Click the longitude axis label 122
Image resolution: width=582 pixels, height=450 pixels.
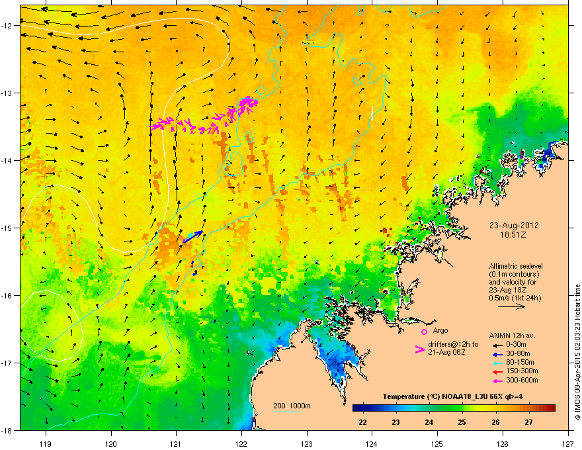tap(241, 444)
